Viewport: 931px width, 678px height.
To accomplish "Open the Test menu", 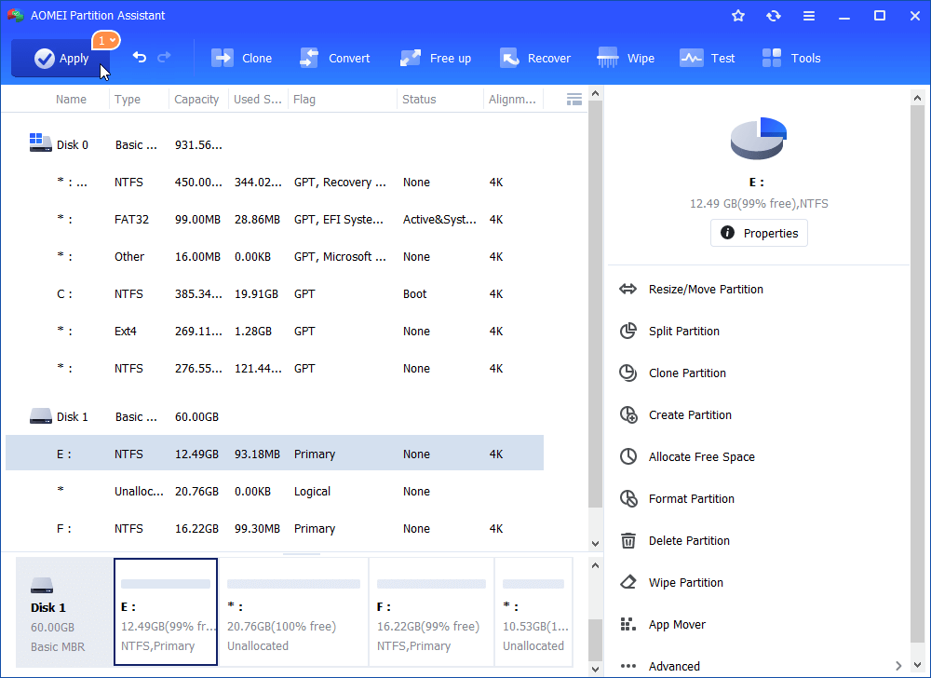I will point(708,58).
